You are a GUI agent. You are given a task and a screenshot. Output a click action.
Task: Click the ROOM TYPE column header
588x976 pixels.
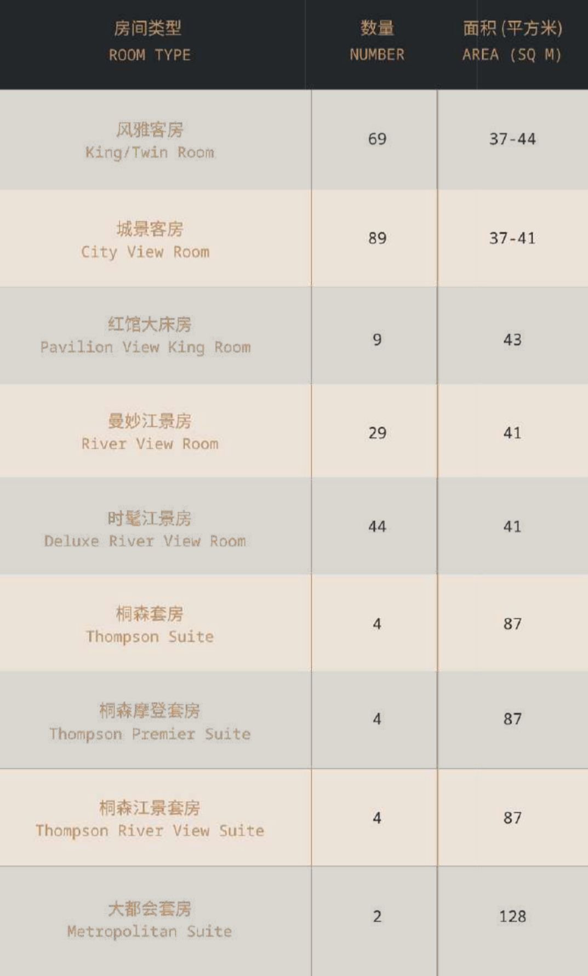coord(149,42)
